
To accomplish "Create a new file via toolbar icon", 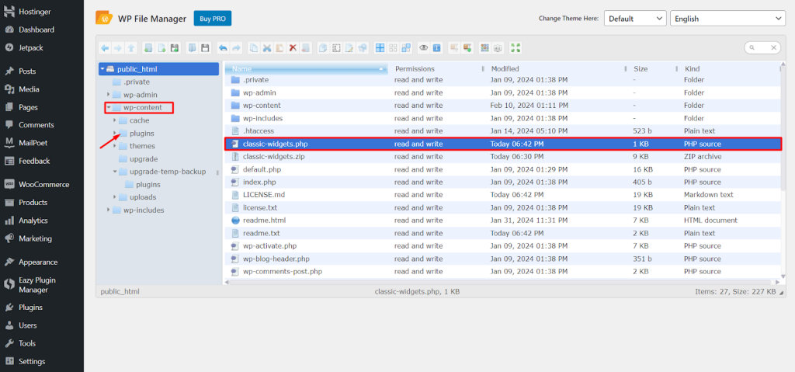I will tap(161, 48).
